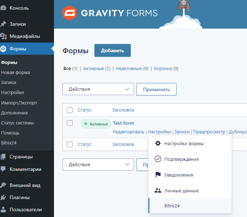
Task: Click the Записи pin icon in sidebar
Action: (x=3, y=24)
